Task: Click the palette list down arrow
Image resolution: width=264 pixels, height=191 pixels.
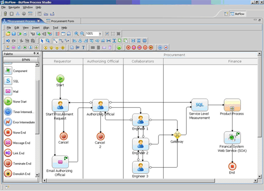Action: (x=37, y=175)
